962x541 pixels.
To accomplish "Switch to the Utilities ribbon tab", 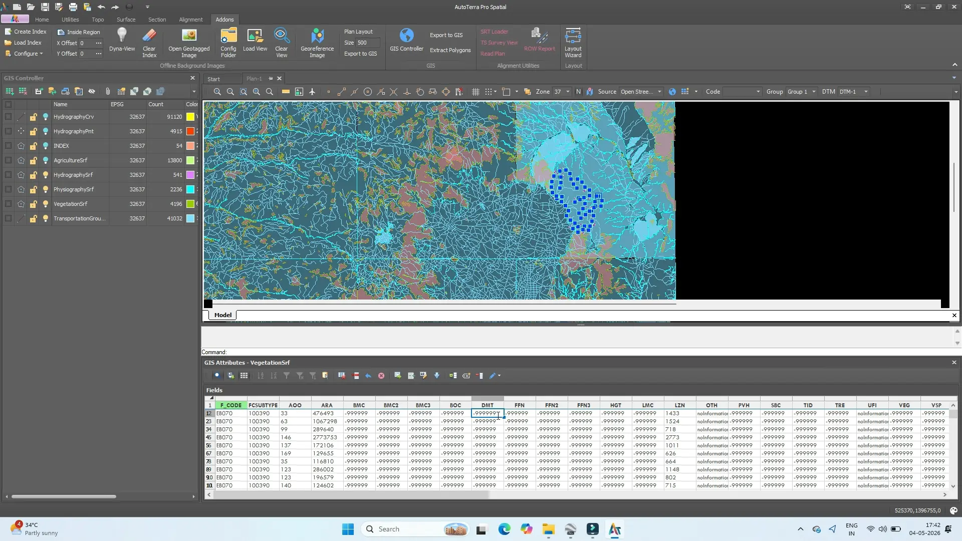I will click(70, 20).
